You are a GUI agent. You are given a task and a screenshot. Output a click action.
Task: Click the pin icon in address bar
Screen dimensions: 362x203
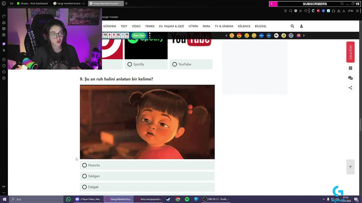click(x=285, y=11)
